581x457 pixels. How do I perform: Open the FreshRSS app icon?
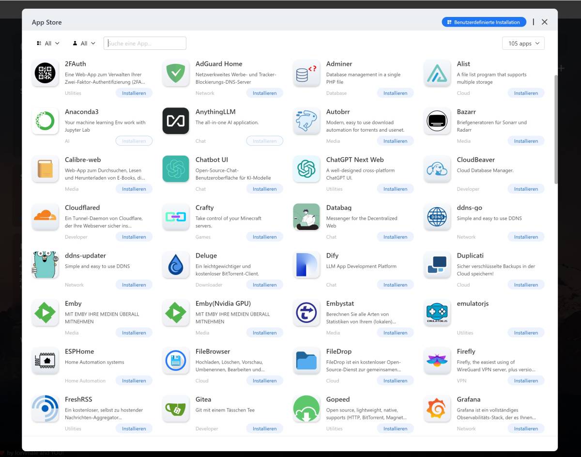tap(45, 409)
